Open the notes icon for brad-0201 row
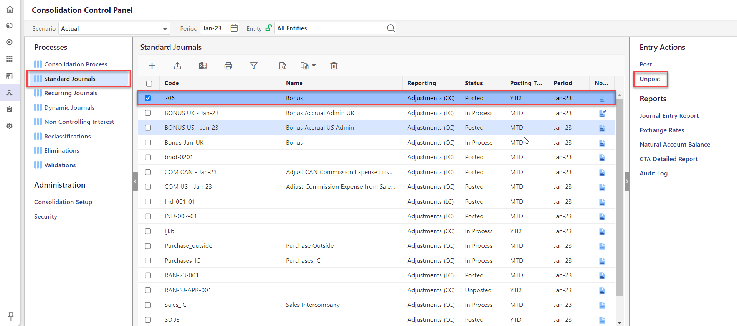The height and width of the screenshot is (326, 737). 602,157
